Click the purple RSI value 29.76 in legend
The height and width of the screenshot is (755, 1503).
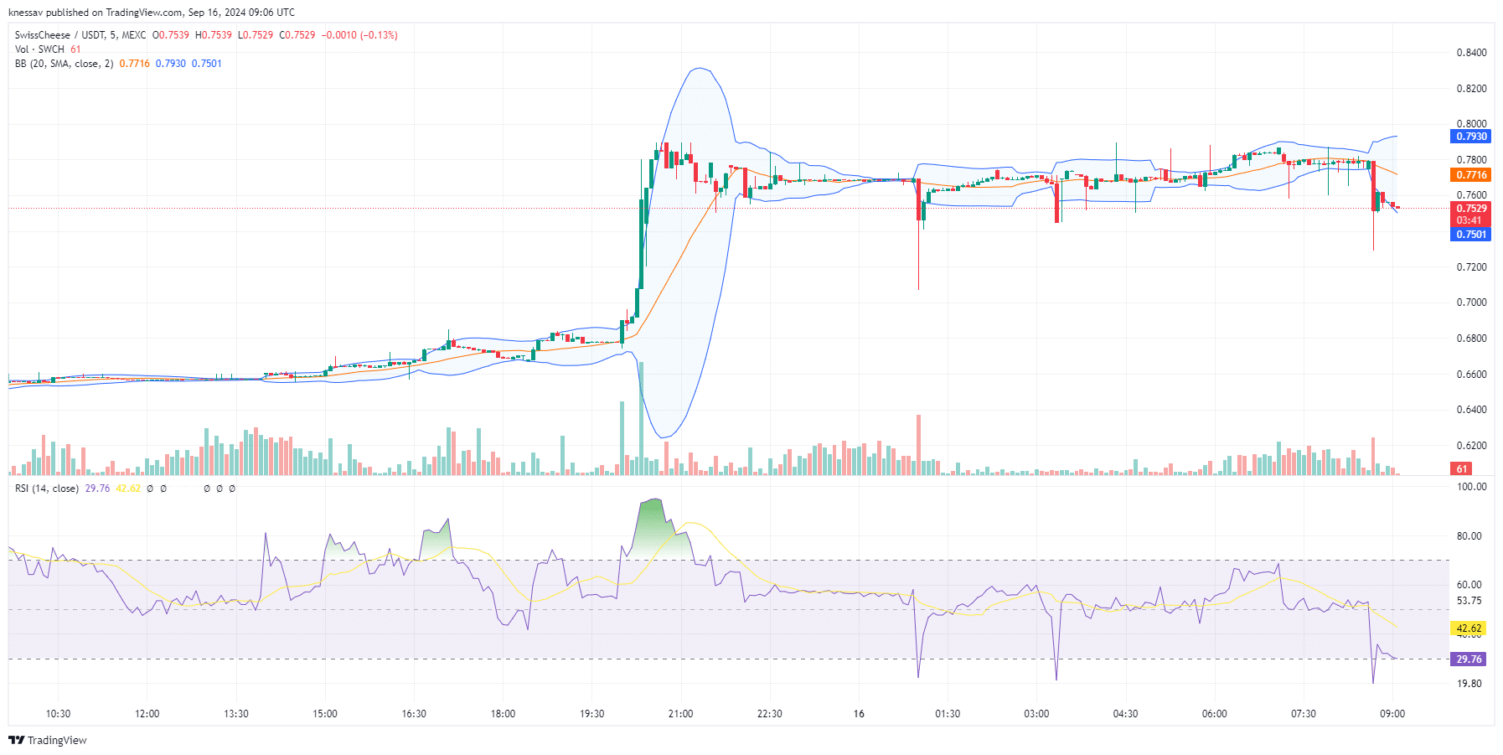coord(97,489)
